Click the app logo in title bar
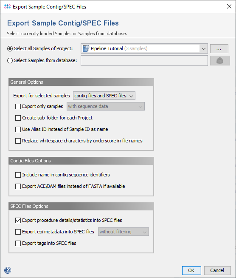236x278 pixels. pos(8,6)
